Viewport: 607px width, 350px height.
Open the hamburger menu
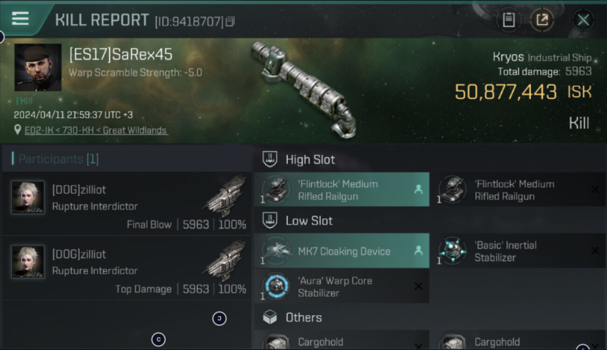21,19
